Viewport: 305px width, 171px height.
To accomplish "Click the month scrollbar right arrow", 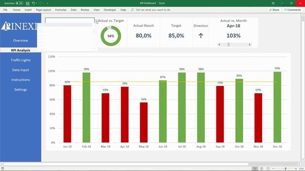I will [250, 45].
